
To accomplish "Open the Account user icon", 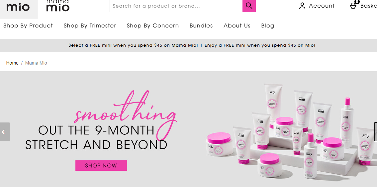I will [x=302, y=6].
